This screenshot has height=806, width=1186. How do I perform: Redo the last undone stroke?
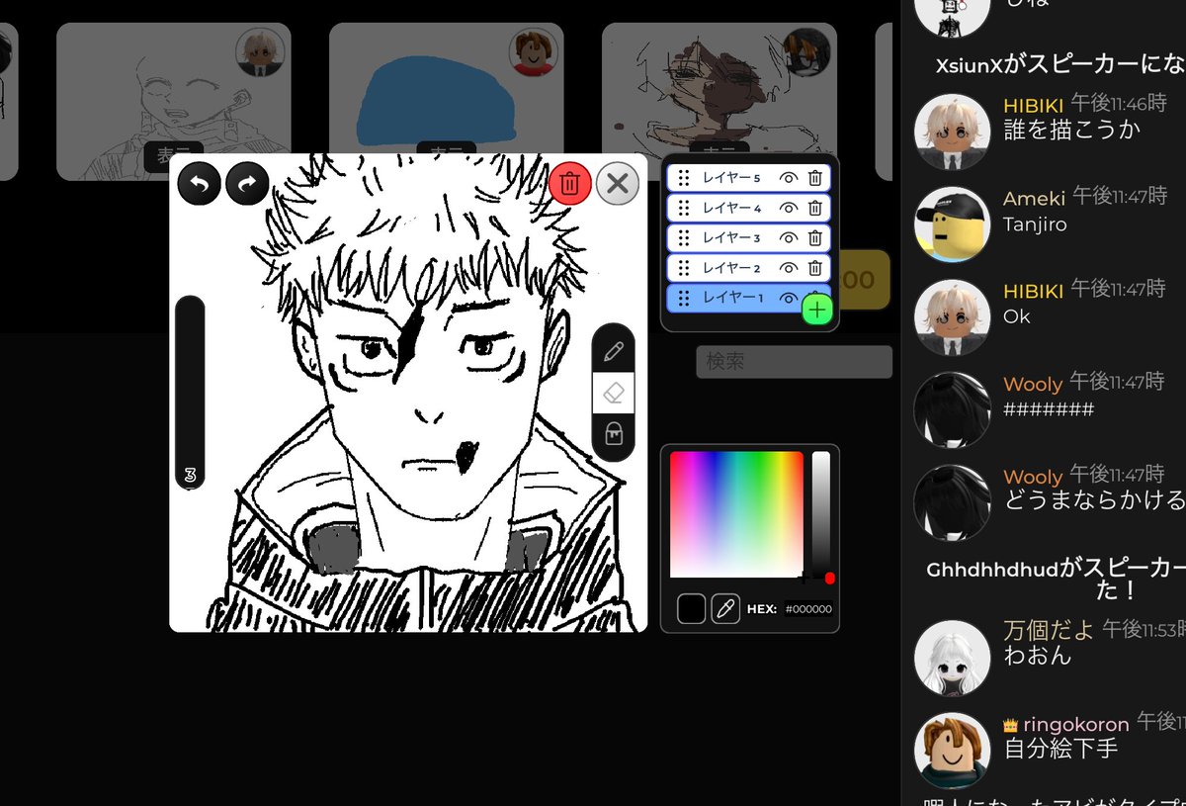pos(247,183)
